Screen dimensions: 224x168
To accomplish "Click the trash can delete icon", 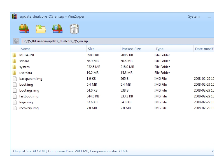I will [x=74, y=29].
